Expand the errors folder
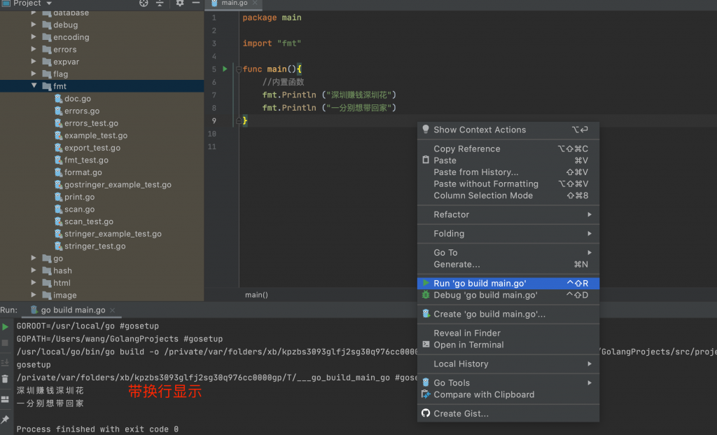 click(34, 49)
